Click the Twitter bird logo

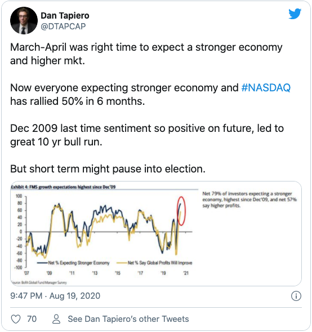click(x=295, y=14)
